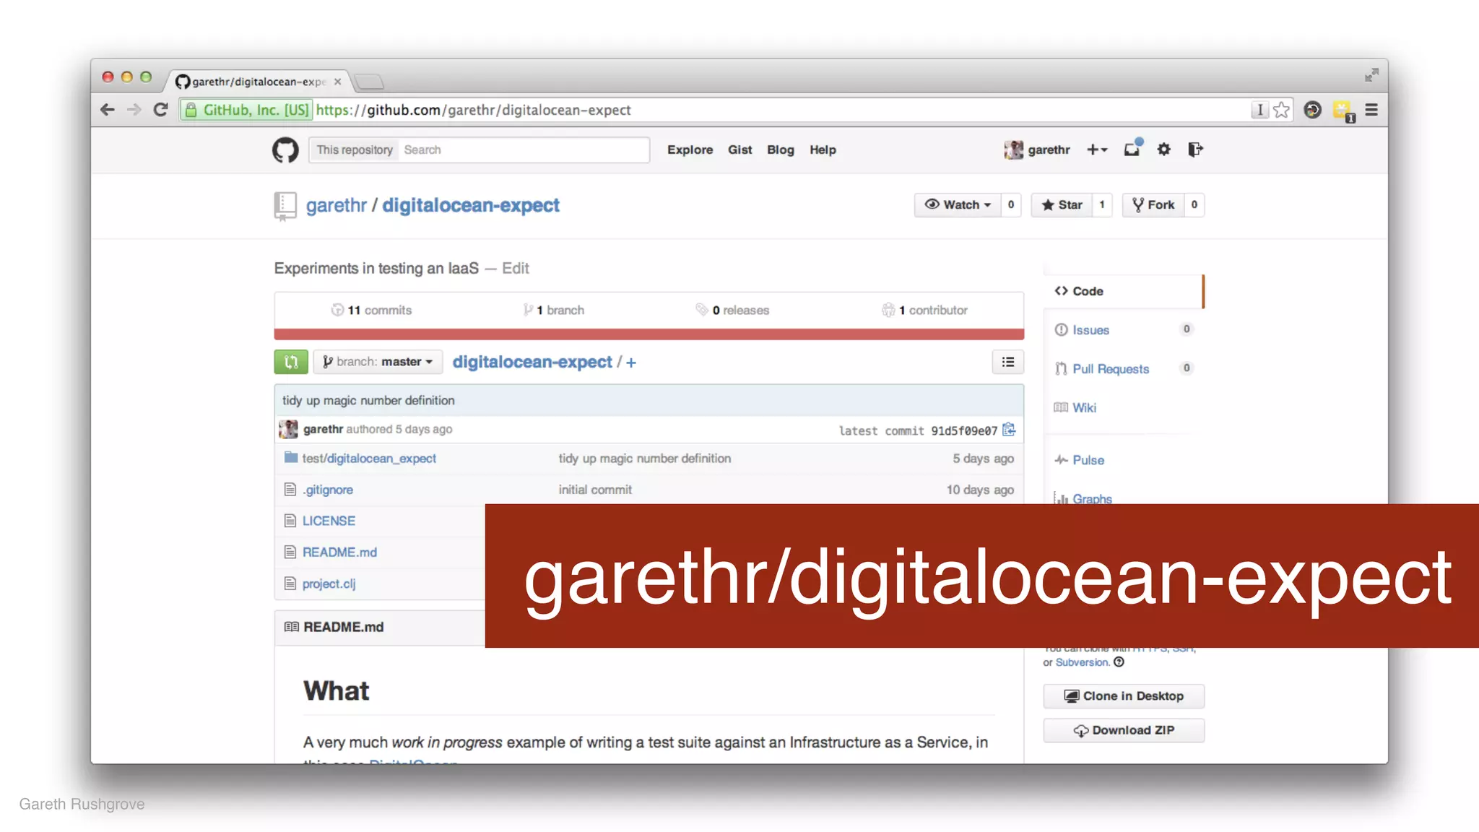The width and height of the screenshot is (1479, 832).
Task: Click the yellow puzzle extension icon
Action: tap(1343, 110)
